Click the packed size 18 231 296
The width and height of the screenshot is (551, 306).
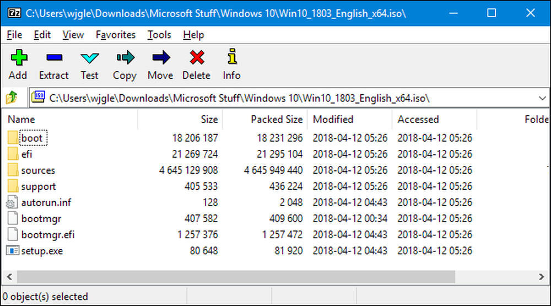pyautogui.click(x=280, y=138)
